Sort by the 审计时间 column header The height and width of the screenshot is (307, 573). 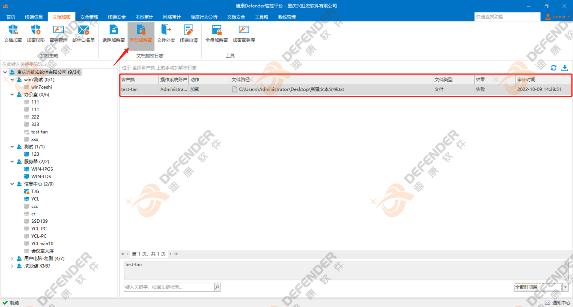click(x=543, y=80)
